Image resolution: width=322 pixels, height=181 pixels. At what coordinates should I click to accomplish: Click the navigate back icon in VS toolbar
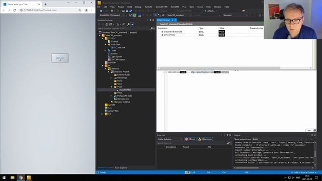(101, 11)
